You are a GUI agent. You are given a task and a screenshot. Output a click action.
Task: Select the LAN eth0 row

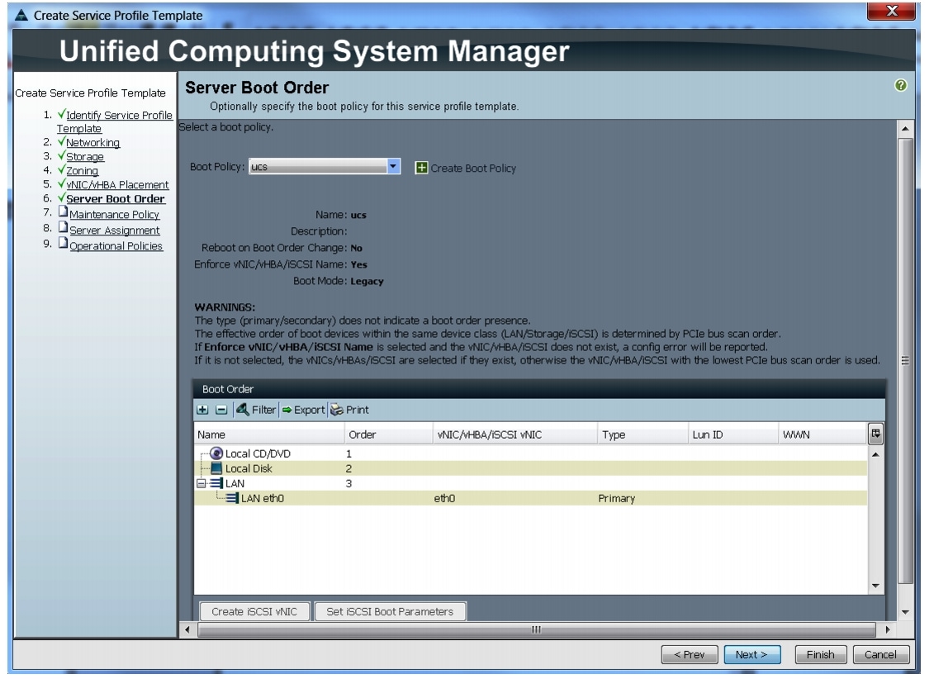pyautogui.click(x=531, y=499)
